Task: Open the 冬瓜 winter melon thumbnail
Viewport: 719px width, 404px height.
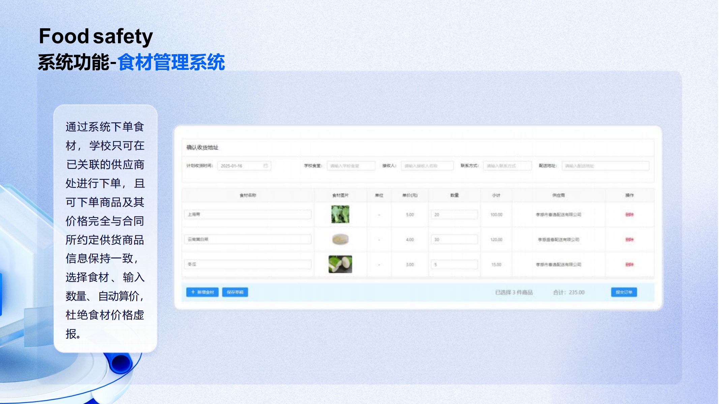Action: [x=340, y=264]
